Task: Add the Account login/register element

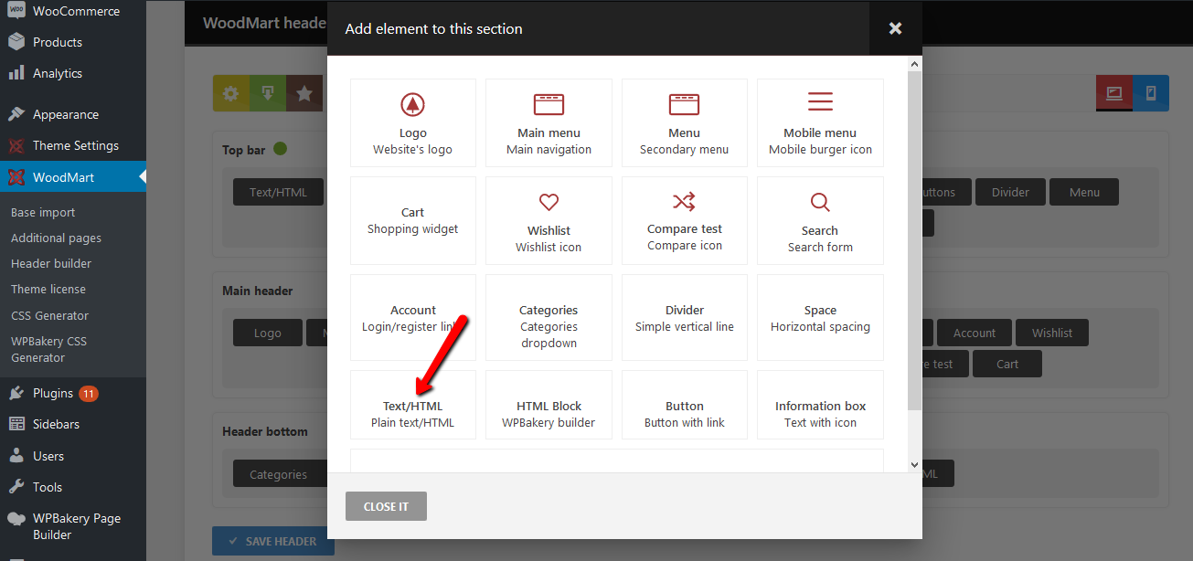Action: click(413, 317)
